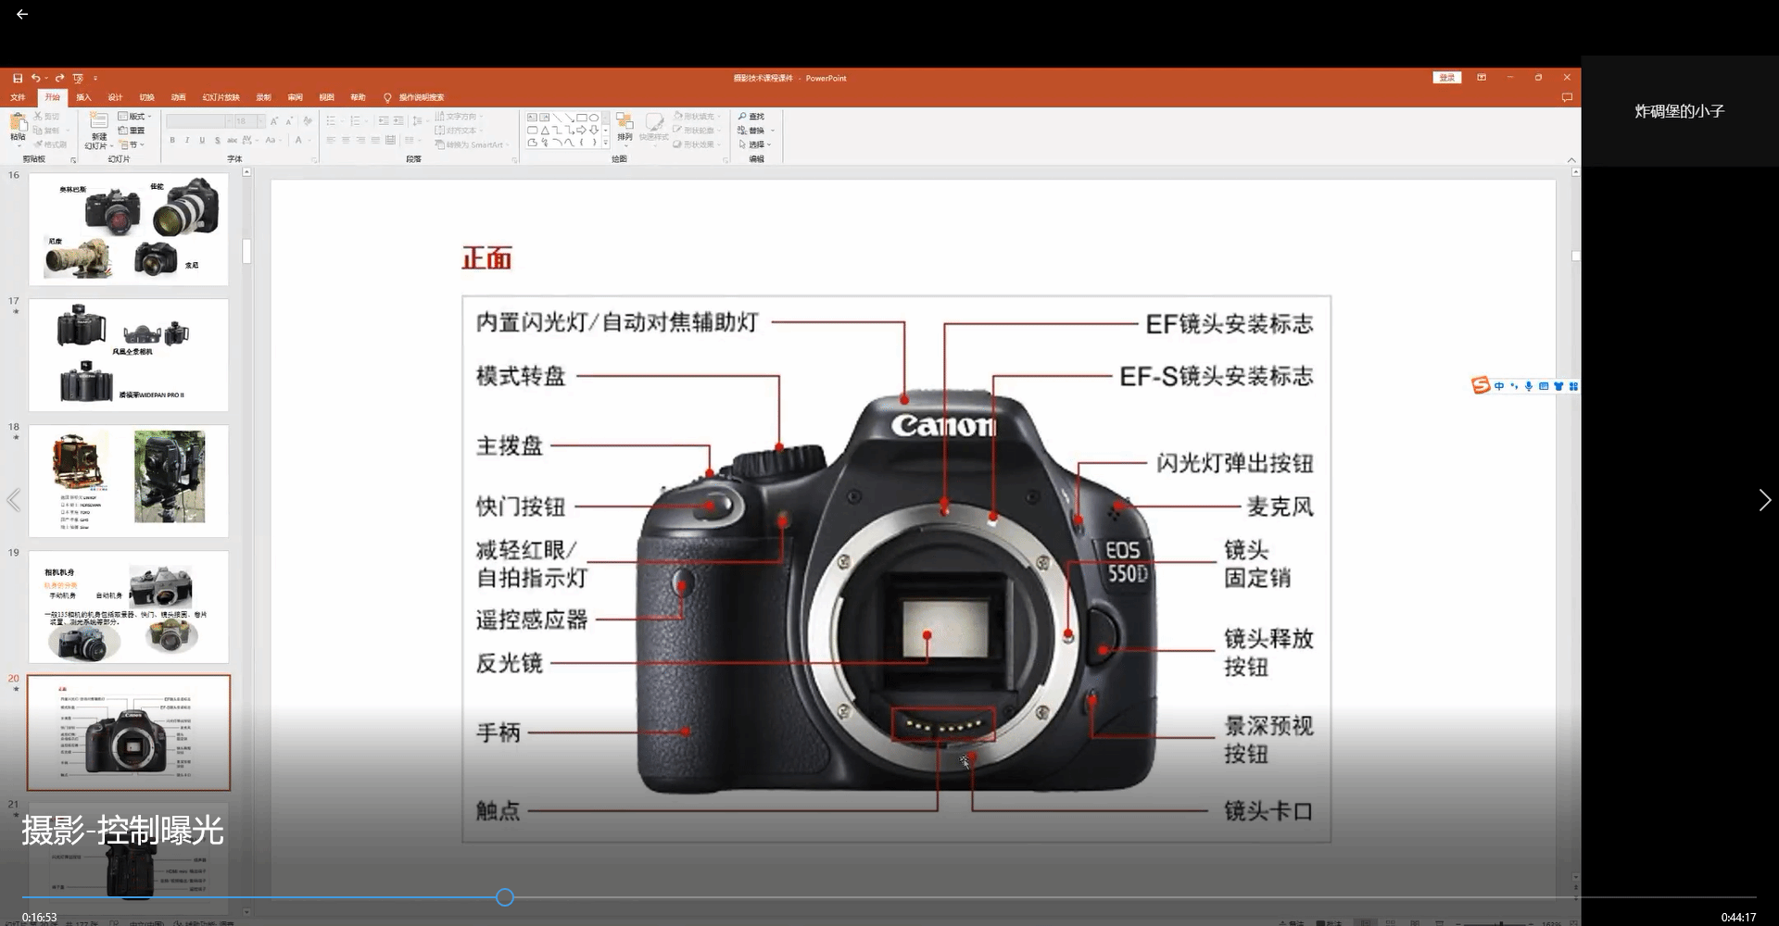
Task: Toggle Underline formatting button
Action: [x=202, y=141]
